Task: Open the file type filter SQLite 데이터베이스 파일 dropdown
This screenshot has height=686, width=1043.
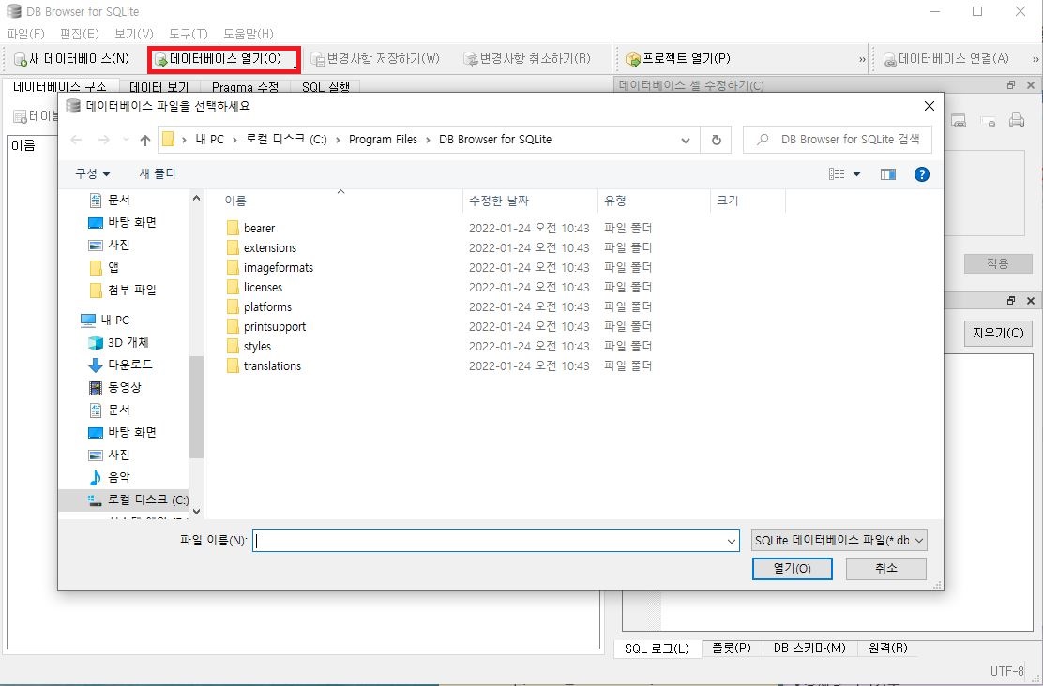Action: click(x=839, y=541)
